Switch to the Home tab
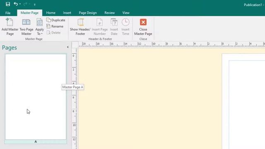Image resolution: width=265 pixels, height=149 pixels. (x=51, y=13)
